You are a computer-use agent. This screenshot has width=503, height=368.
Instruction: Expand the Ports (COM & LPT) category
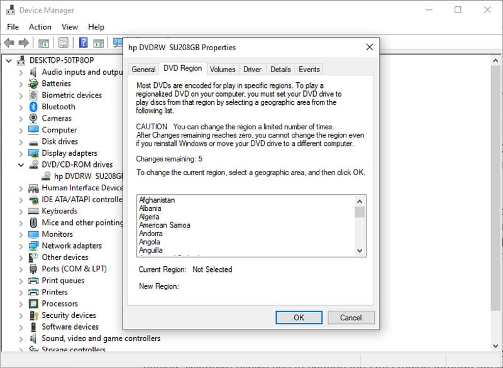[x=21, y=269]
